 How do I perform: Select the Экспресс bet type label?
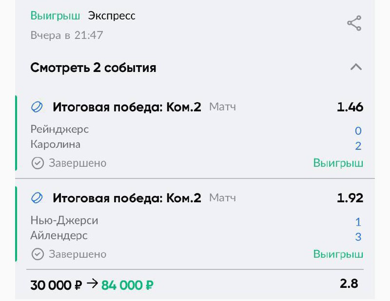[x=112, y=16]
